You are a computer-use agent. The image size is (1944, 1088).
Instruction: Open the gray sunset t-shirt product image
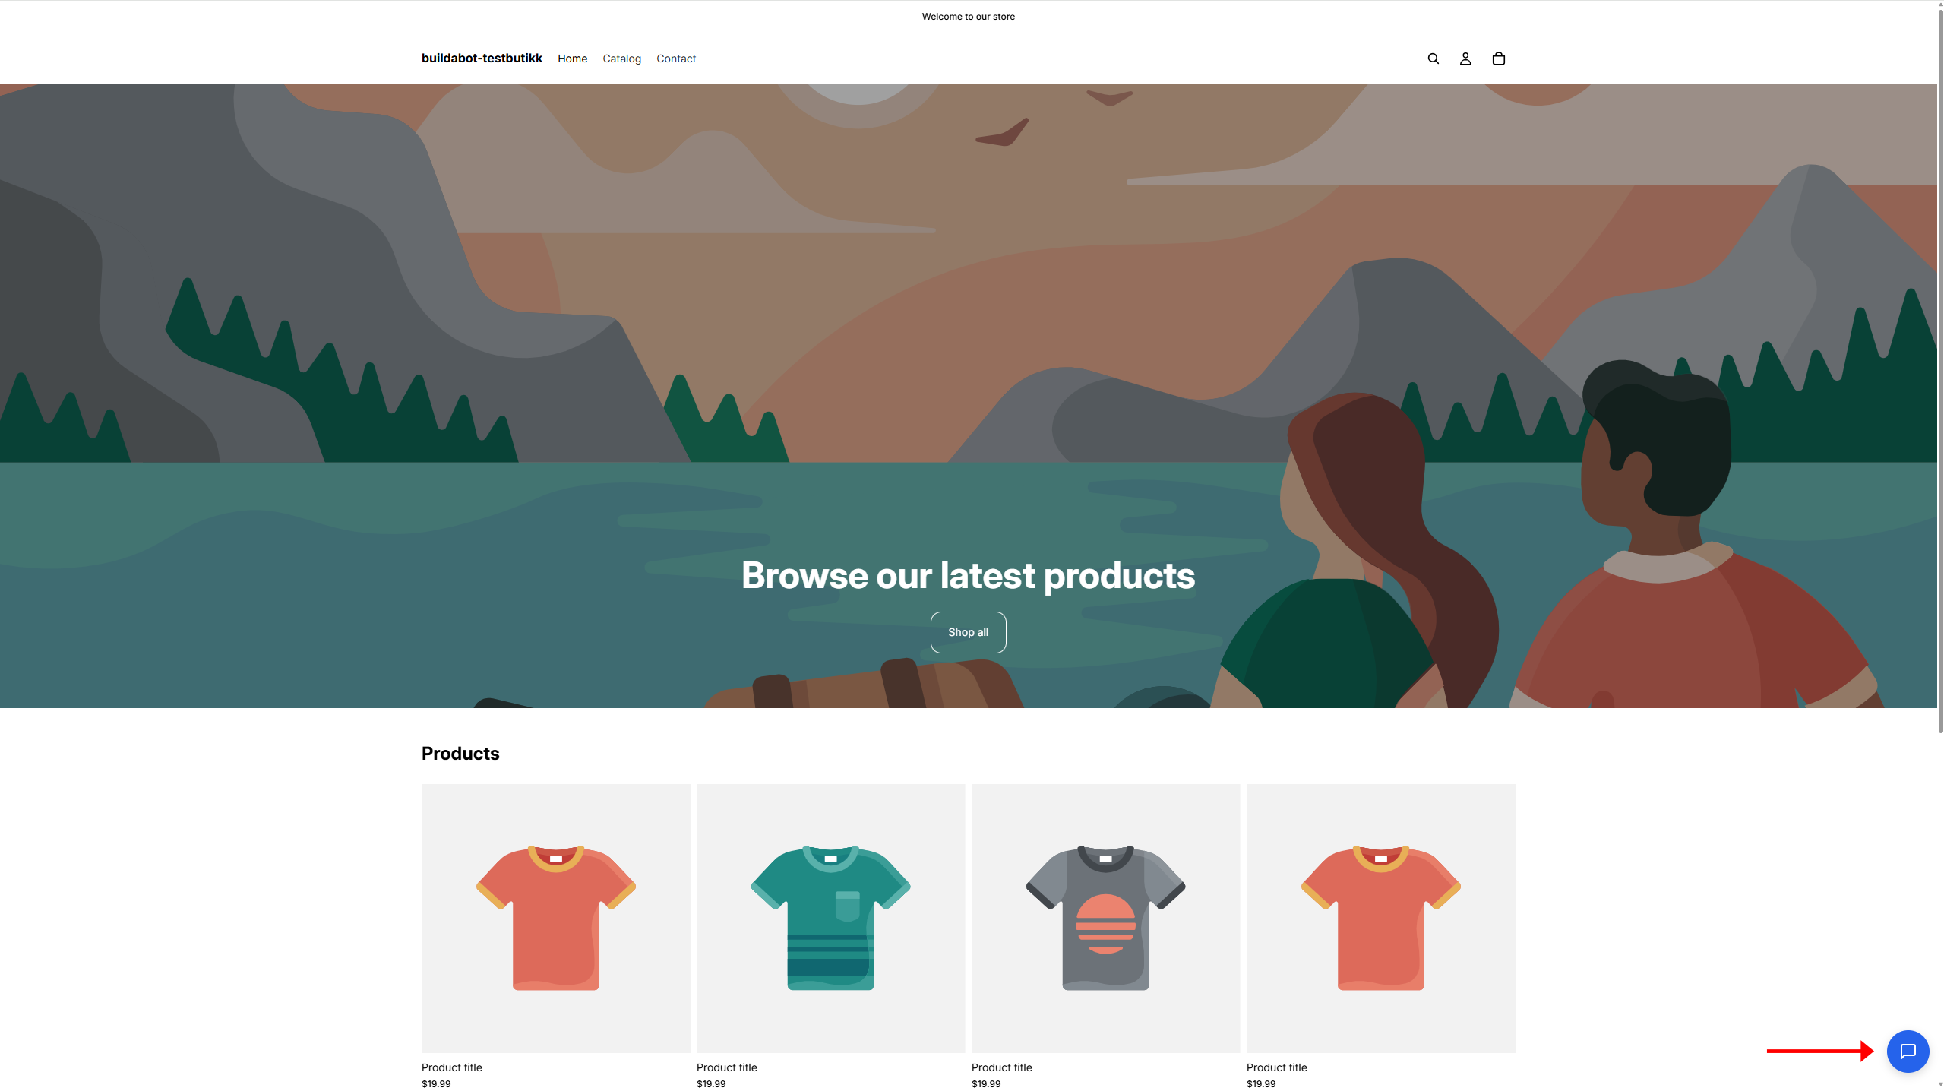(1105, 918)
